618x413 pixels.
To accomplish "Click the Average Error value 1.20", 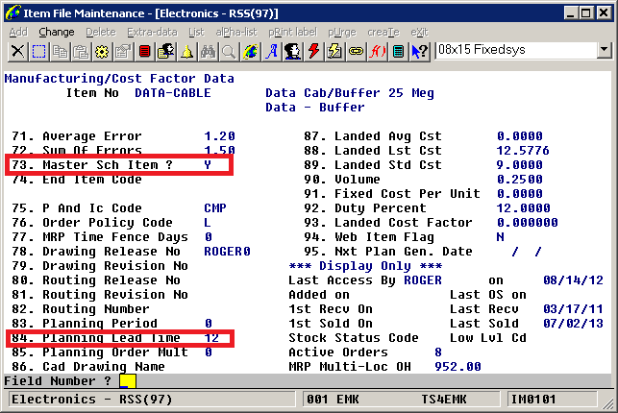I will point(219,136).
